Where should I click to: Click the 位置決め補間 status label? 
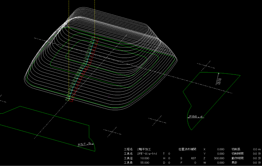click(x=187, y=149)
